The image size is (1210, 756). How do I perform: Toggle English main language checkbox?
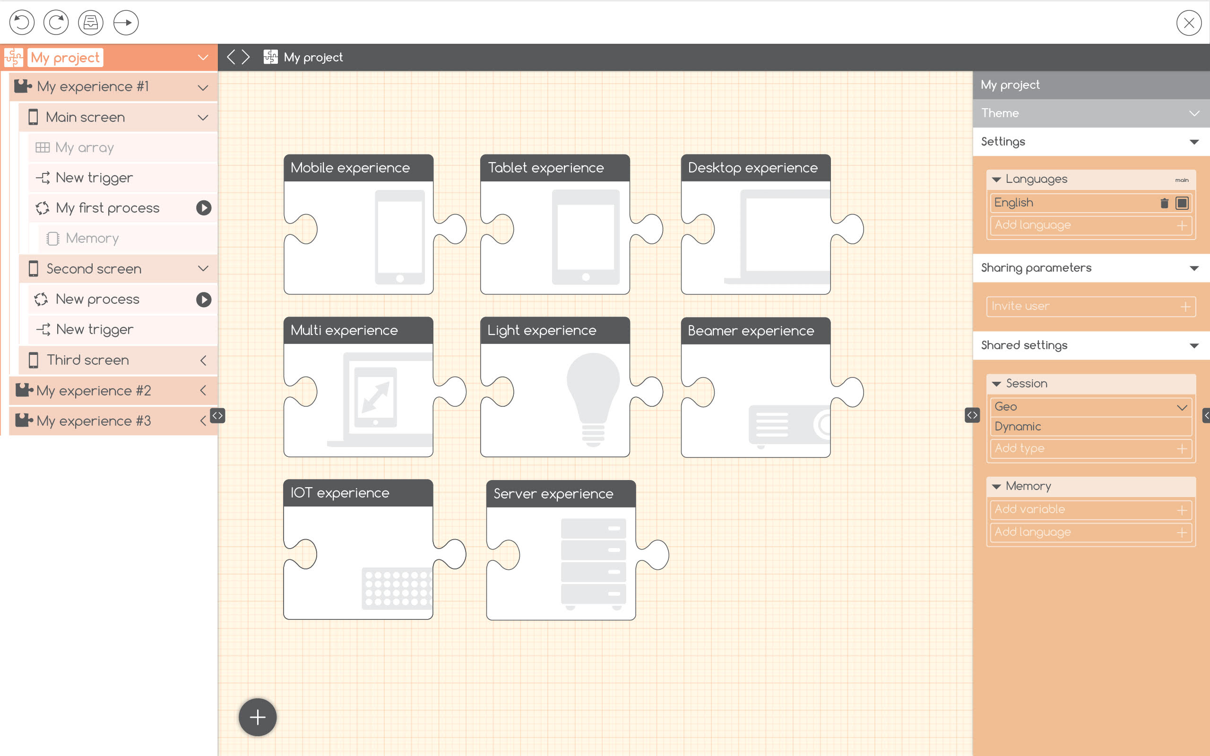(1182, 203)
